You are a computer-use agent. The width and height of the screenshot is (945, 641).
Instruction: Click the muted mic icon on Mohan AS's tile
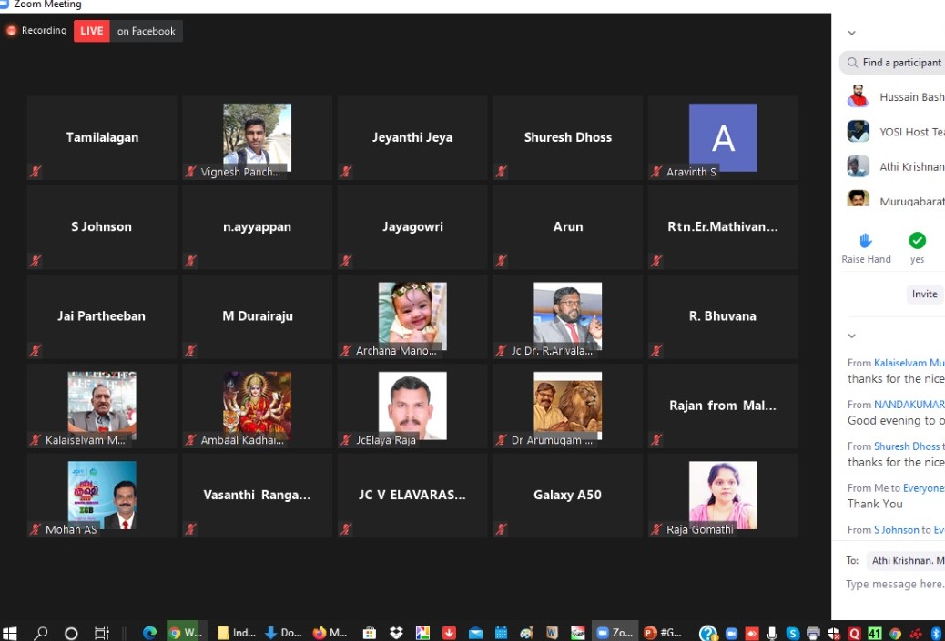tap(36, 529)
